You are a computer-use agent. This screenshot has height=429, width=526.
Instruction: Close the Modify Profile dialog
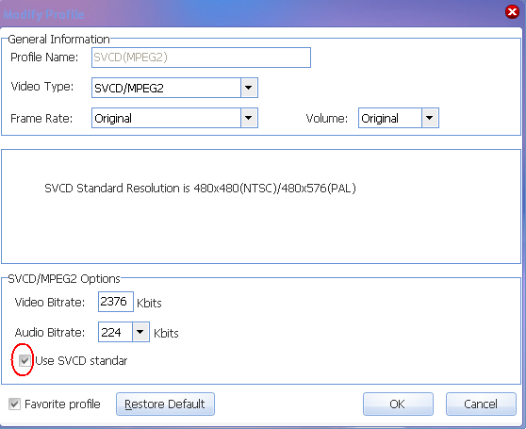coord(512,12)
